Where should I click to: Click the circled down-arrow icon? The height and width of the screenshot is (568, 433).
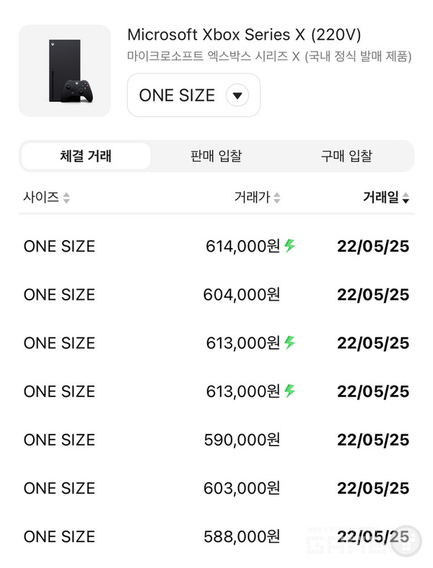(x=237, y=95)
